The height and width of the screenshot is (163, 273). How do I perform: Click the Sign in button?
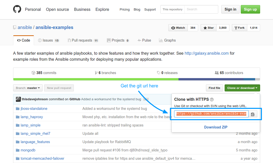(x=230, y=9)
